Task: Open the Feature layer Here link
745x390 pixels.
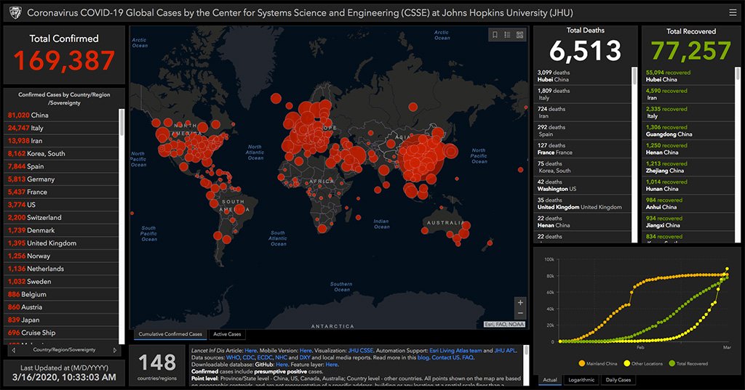Action: (332, 365)
